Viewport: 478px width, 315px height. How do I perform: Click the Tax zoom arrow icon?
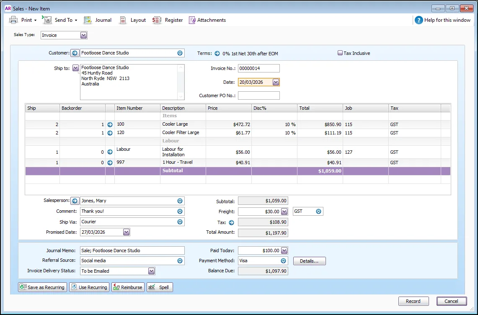[231, 223]
